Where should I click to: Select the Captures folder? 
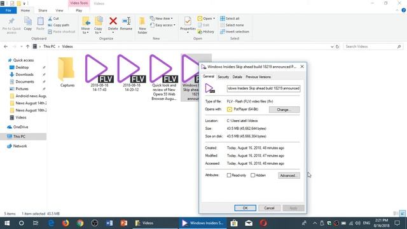[67, 72]
